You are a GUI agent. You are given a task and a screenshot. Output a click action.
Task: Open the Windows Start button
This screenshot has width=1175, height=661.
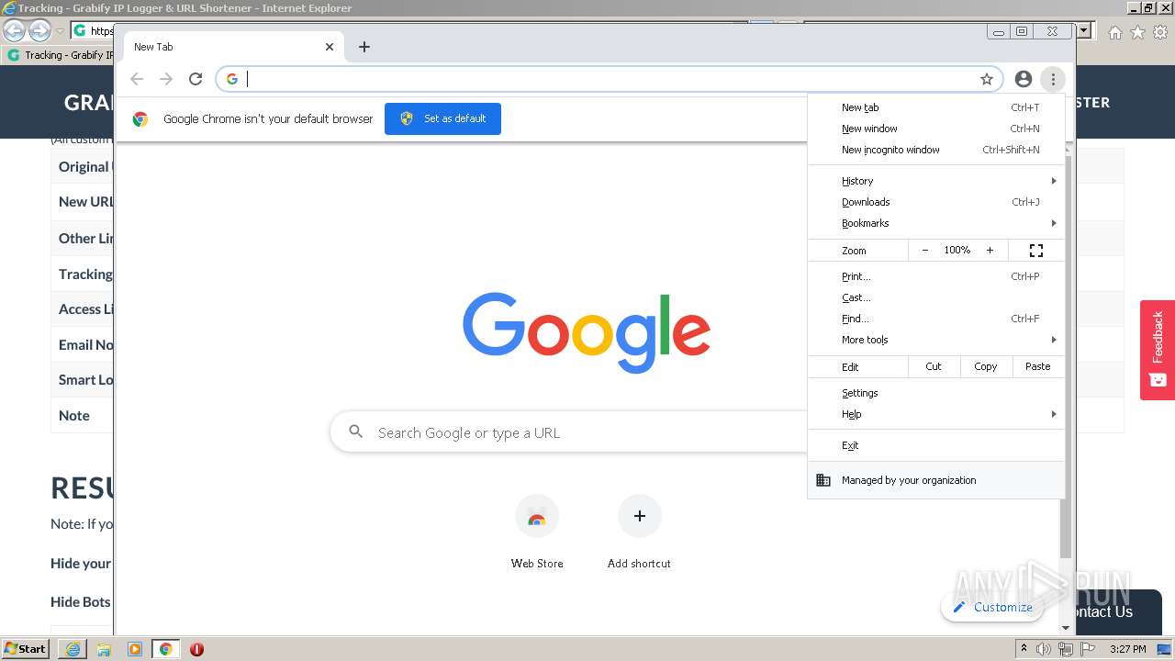coord(25,649)
